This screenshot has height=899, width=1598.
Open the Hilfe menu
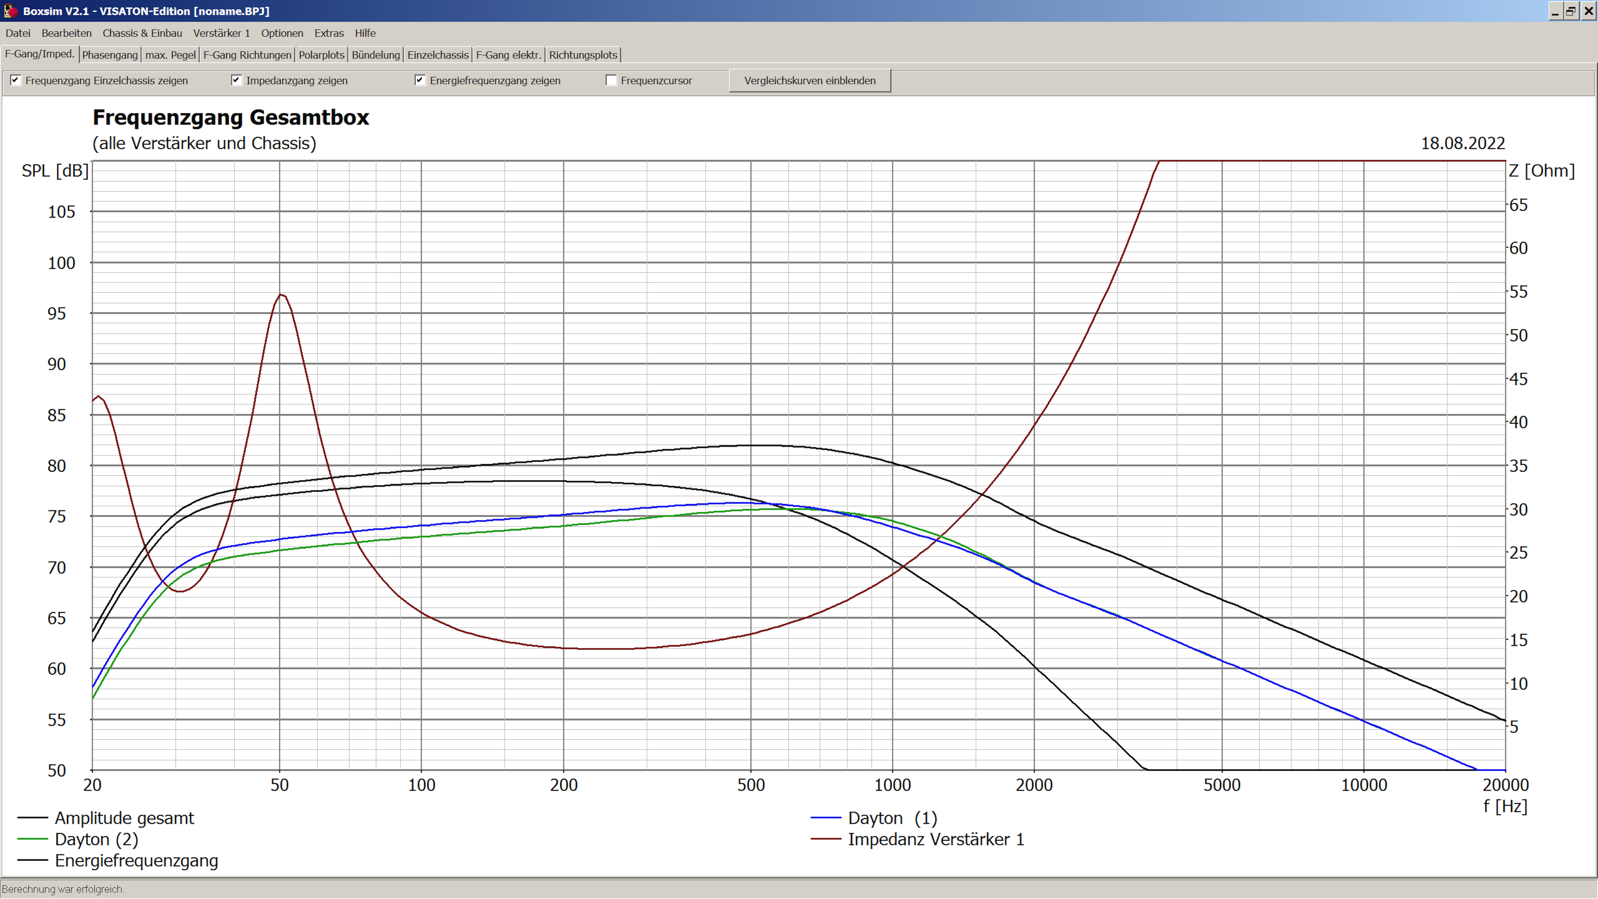[365, 33]
